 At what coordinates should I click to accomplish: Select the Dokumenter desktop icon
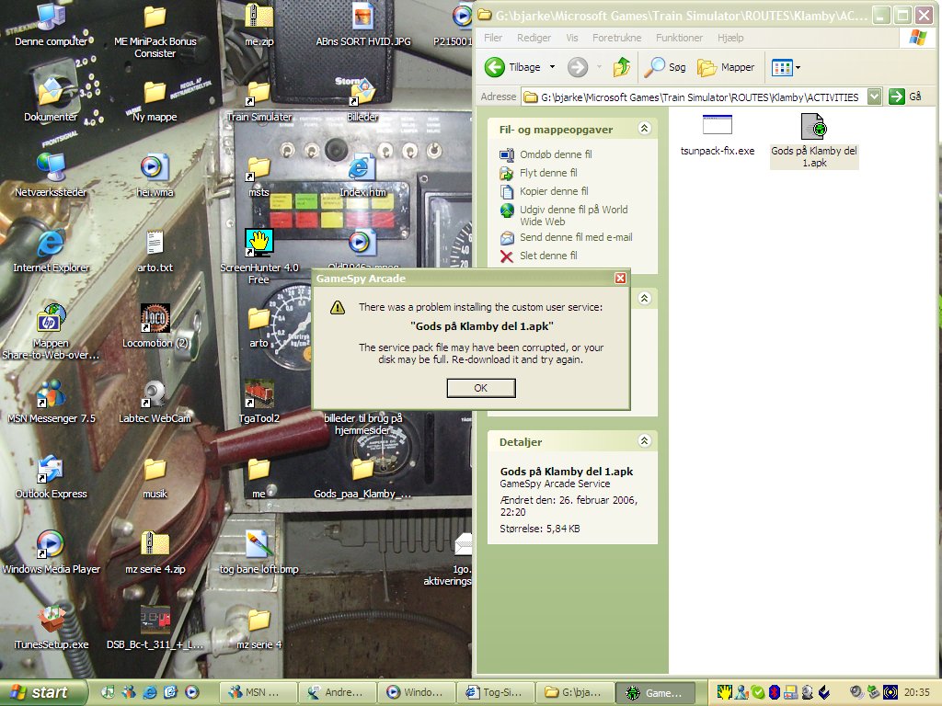(52, 100)
